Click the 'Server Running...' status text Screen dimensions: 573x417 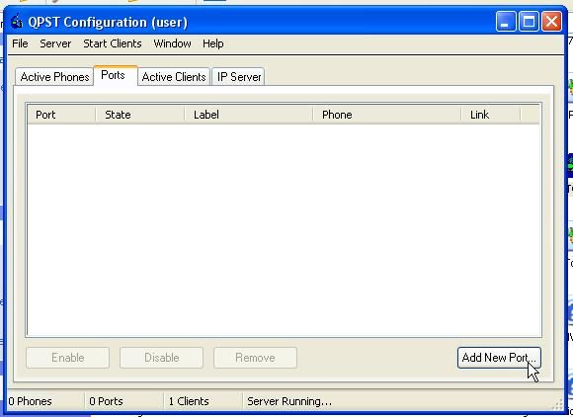289,401
